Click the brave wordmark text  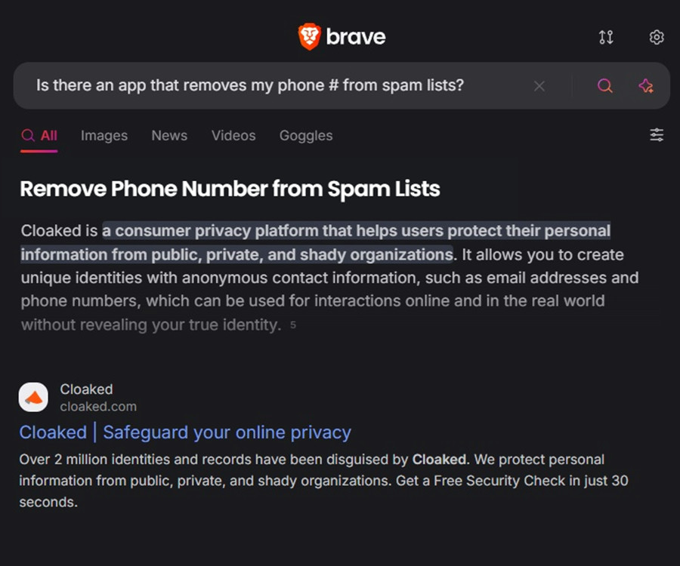356,37
